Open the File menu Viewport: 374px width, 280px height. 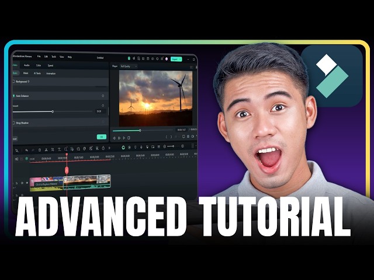pos(39,57)
